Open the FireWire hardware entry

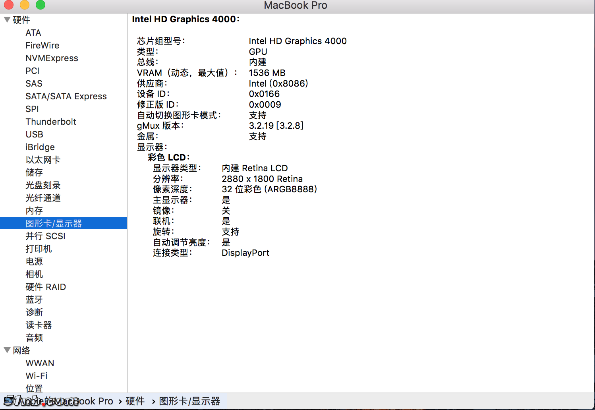tap(42, 45)
